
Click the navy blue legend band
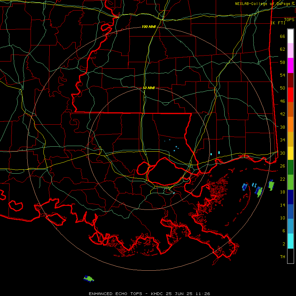[290, 197]
